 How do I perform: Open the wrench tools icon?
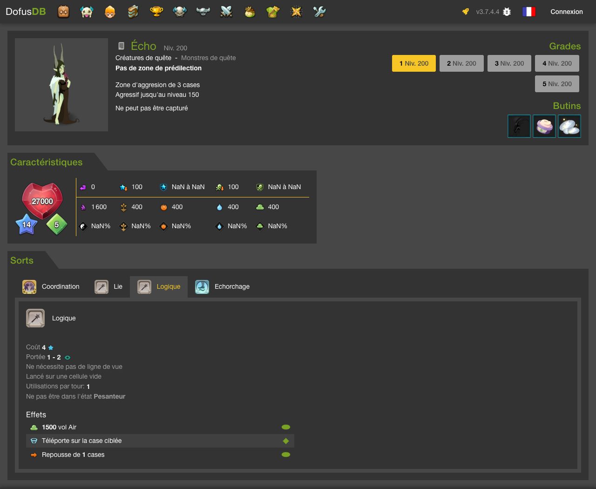319,12
